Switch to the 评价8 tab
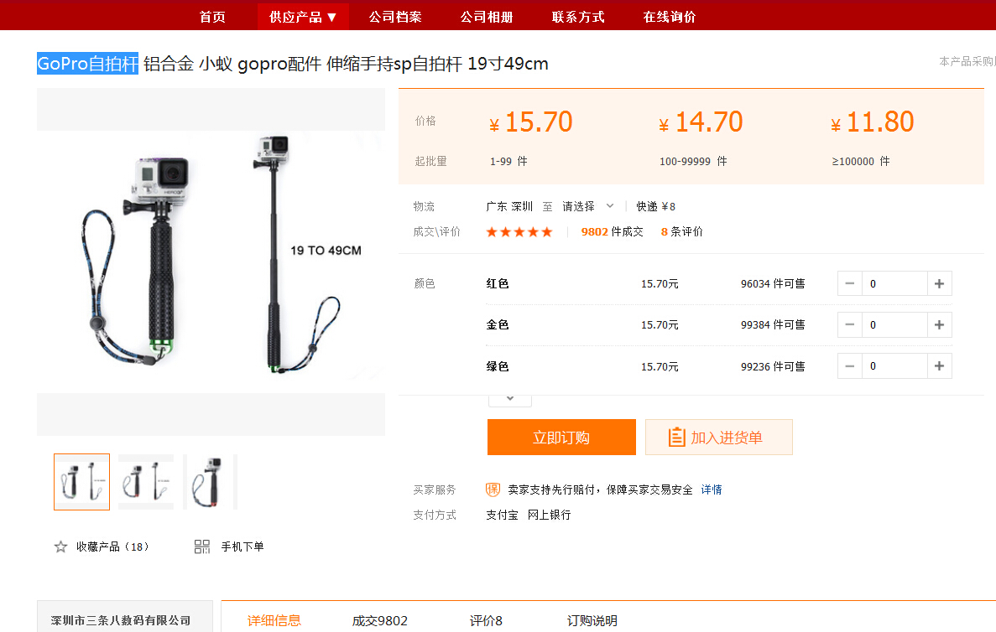 click(x=486, y=620)
